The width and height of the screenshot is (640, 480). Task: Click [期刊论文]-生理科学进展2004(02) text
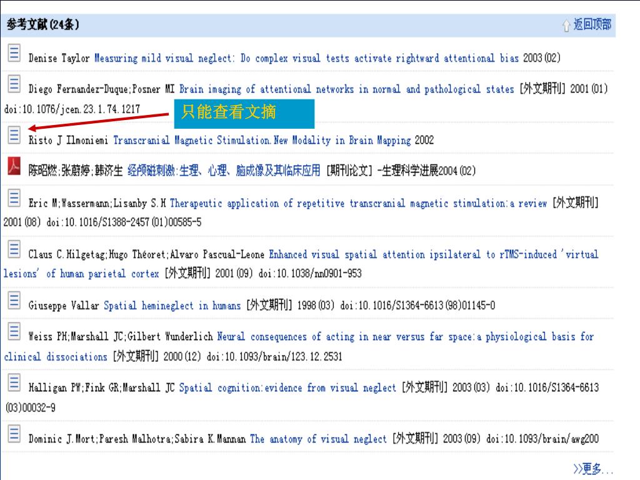coord(401,171)
